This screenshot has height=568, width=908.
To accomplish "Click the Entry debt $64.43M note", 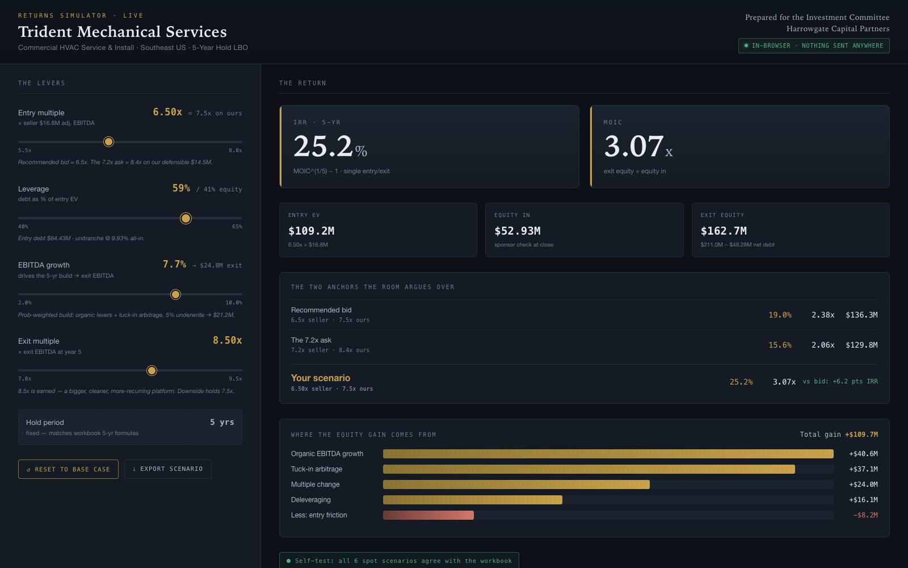I will click(81, 239).
